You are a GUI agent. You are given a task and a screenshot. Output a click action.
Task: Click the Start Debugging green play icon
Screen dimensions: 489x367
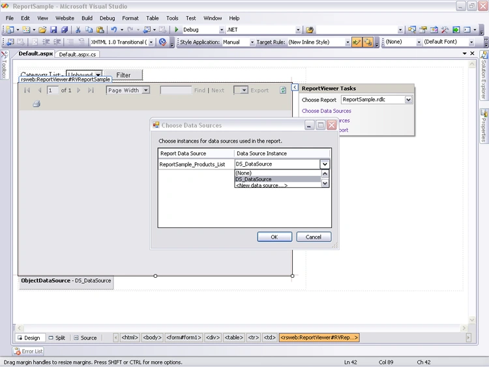coord(177,29)
